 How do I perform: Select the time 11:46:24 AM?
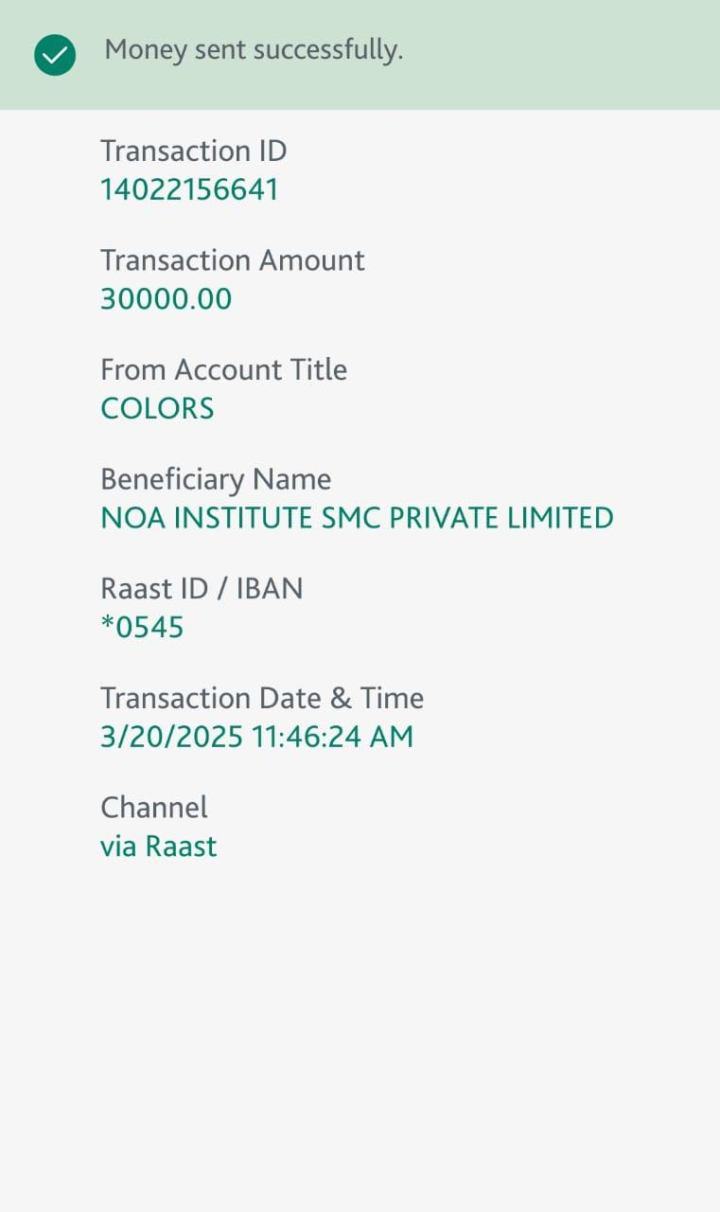pos(332,737)
